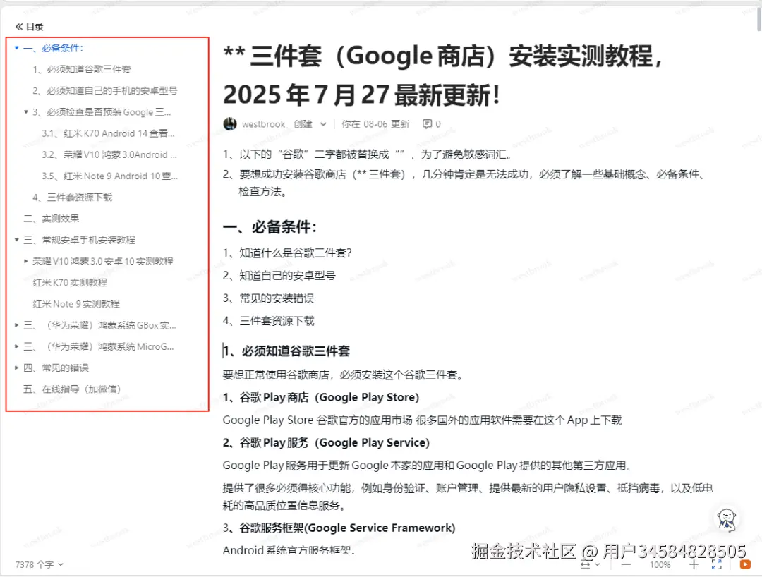
Task: Jump to 二、实测效果 in the outline
Action: (x=51, y=219)
